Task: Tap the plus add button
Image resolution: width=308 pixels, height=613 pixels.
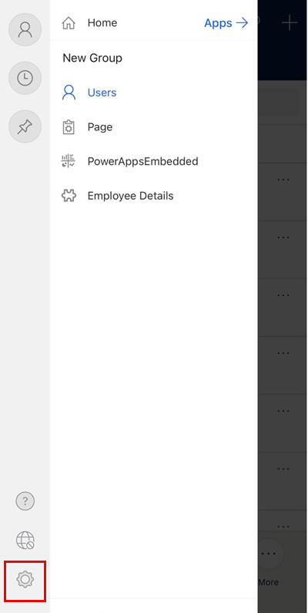Action: [290, 23]
